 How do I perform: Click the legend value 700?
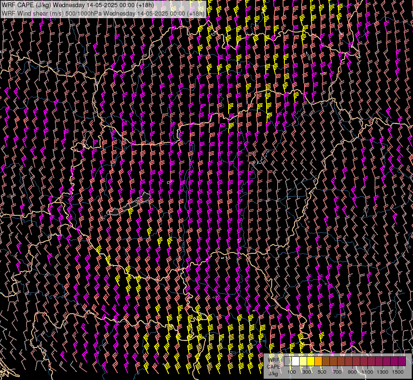[337, 372]
